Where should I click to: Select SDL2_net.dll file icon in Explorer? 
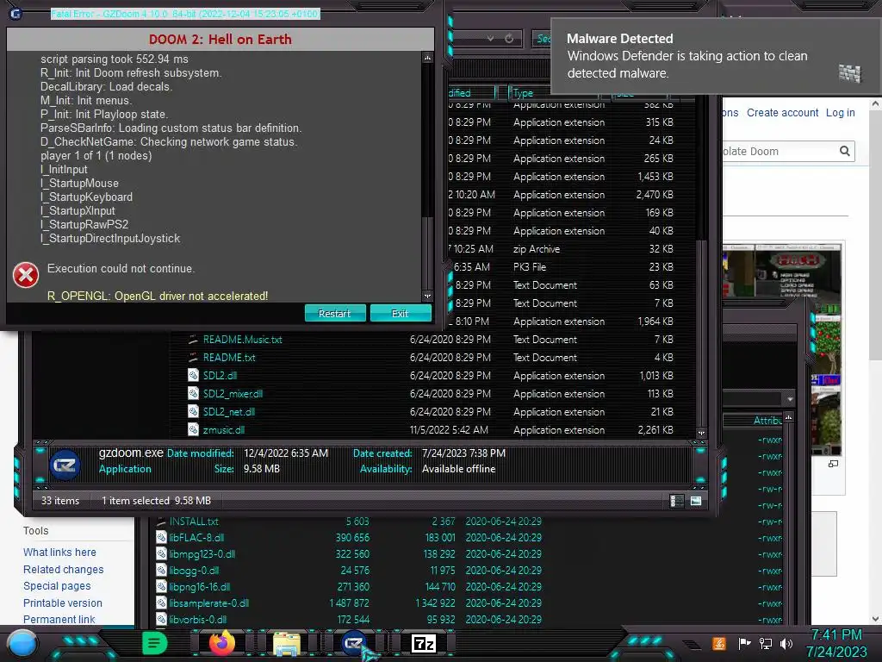[193, 411]
